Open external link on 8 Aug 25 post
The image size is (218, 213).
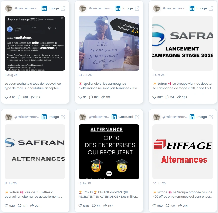point(63,9)
